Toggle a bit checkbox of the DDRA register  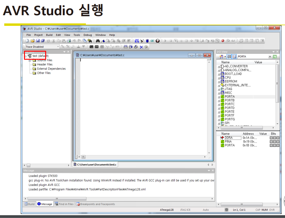272,138
